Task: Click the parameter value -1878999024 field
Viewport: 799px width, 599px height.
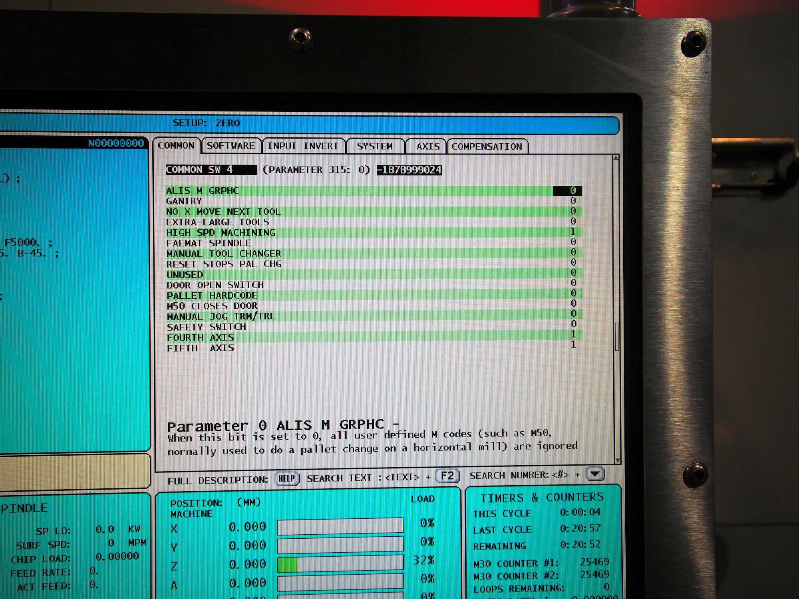Action: [409, 170]
